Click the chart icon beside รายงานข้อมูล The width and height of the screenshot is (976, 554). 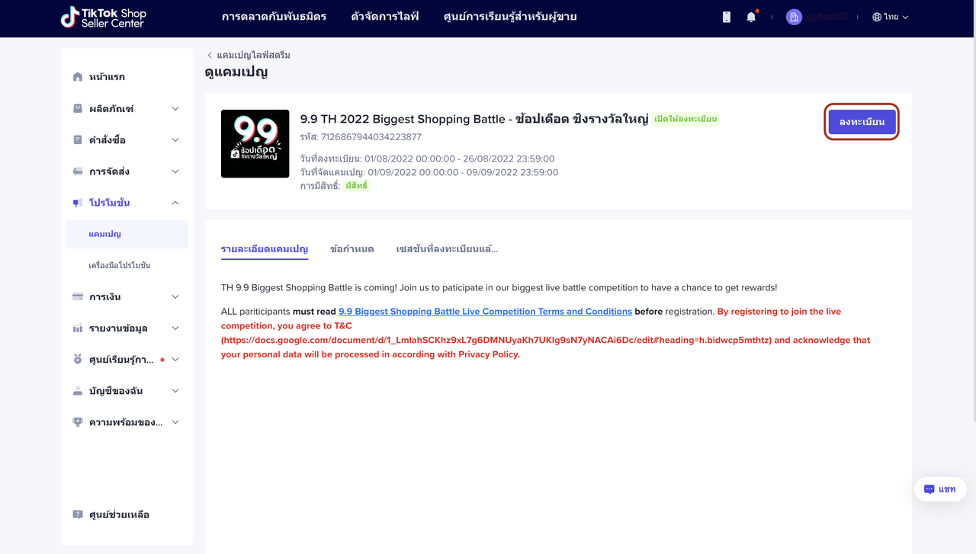click(x=78, y=328)
